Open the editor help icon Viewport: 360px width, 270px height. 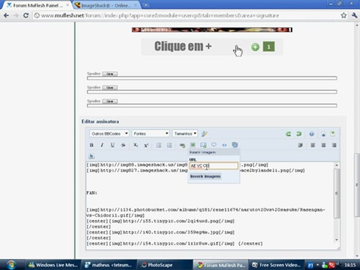pos(312,134)
